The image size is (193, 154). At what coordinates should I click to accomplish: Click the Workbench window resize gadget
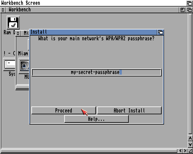190,151
